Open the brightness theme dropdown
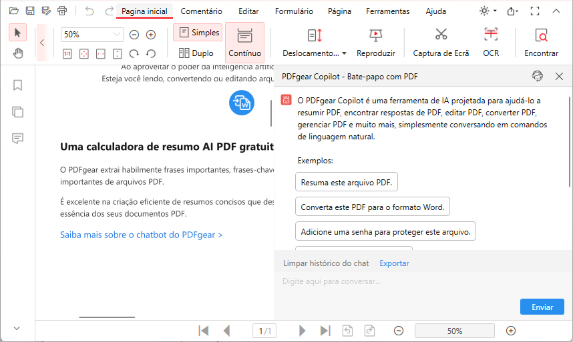Viewport: 573px width, 342px height. click(x=488, y=11)
